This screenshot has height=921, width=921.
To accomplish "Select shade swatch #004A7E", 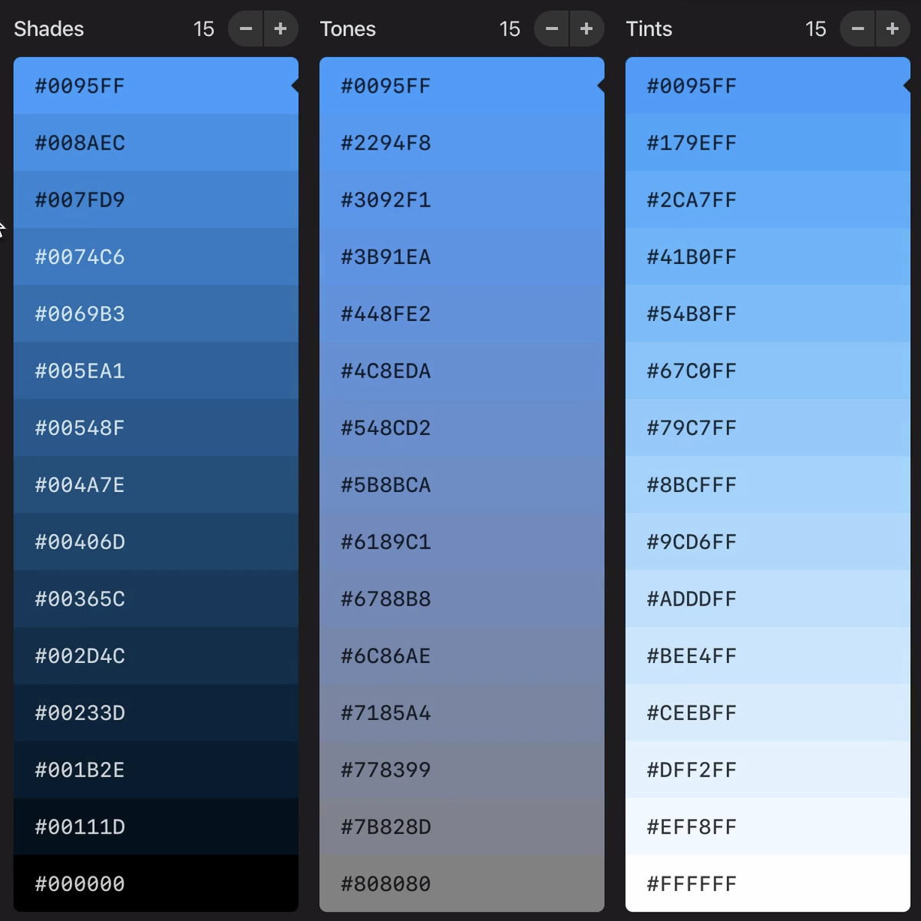I will click(156, 484).
